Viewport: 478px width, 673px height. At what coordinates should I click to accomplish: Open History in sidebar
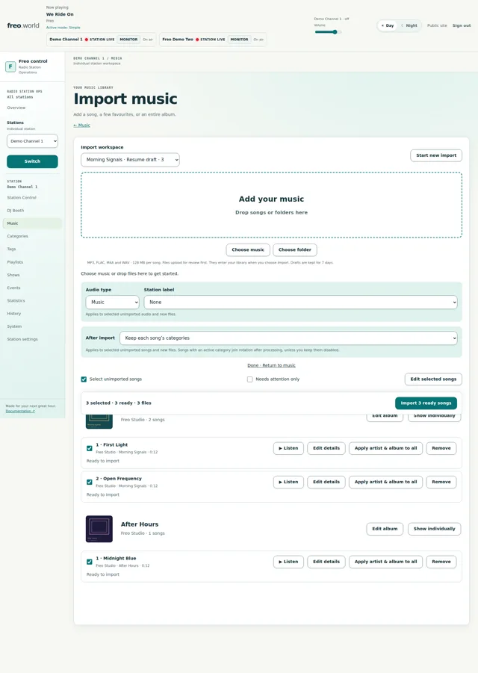13,313
